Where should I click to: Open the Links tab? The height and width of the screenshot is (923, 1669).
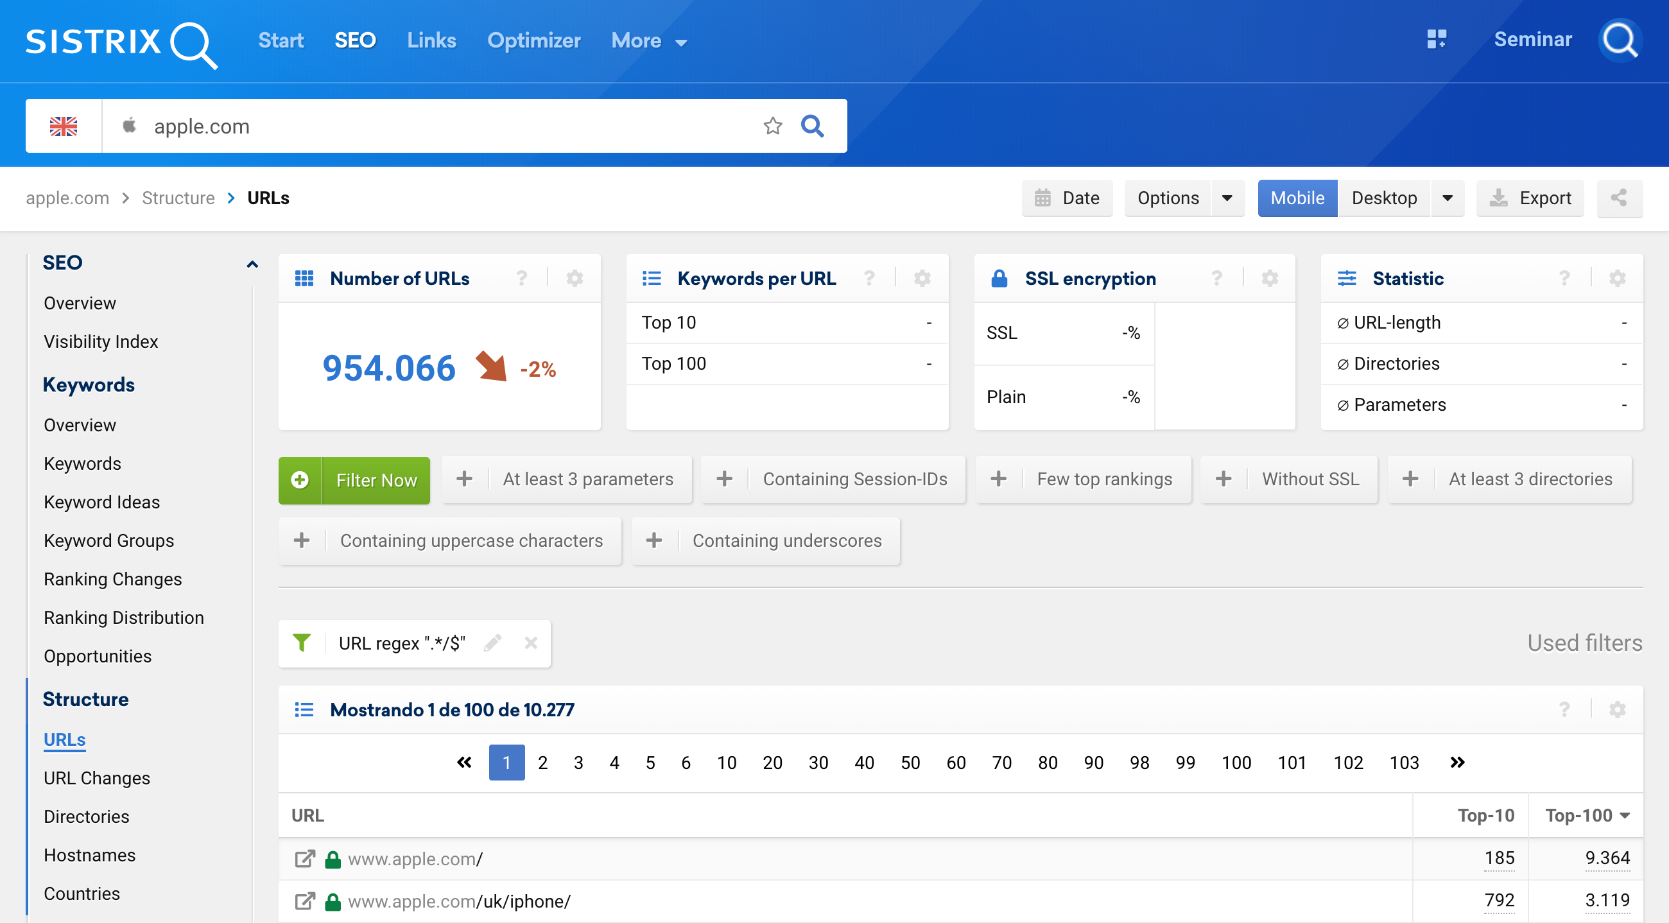[431, 40]
